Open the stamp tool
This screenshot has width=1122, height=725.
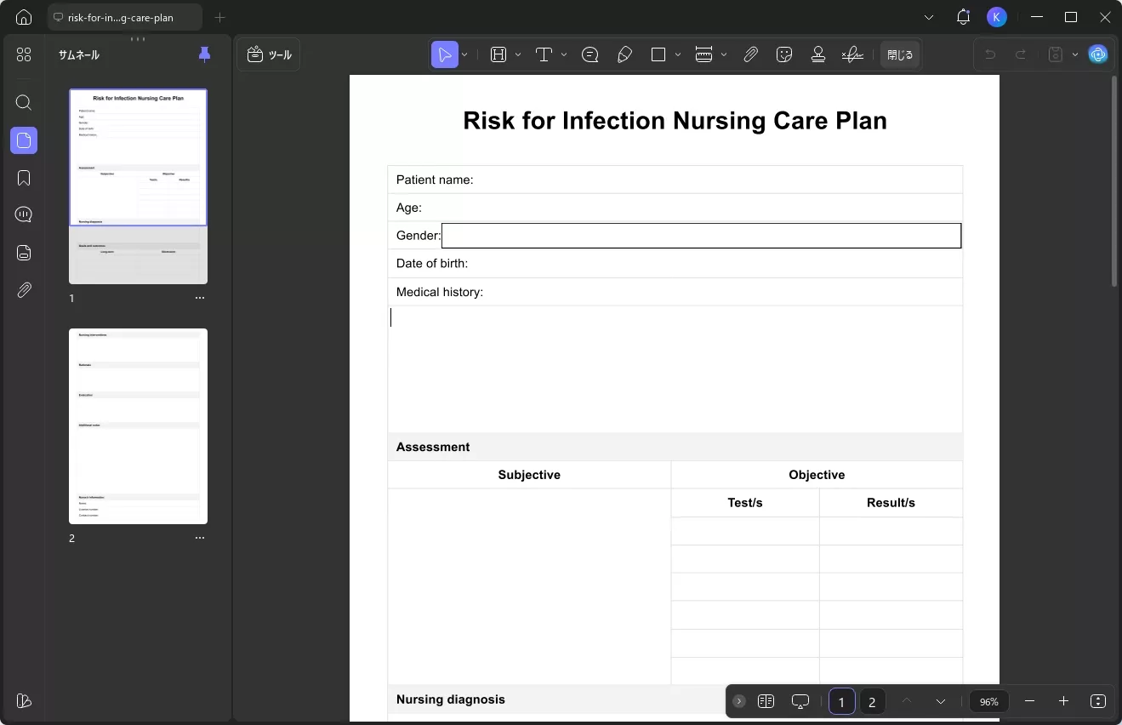coord(818,54)
